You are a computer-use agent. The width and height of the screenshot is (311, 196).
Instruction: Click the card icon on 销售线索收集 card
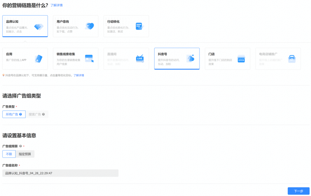pyautogui.click(x=89, y=59)
